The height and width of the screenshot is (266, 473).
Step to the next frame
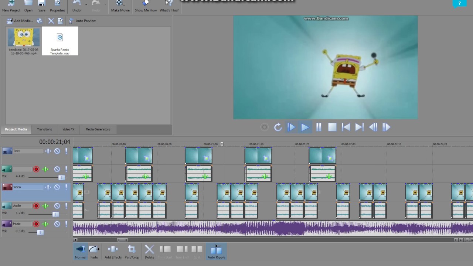pos(386,127)
